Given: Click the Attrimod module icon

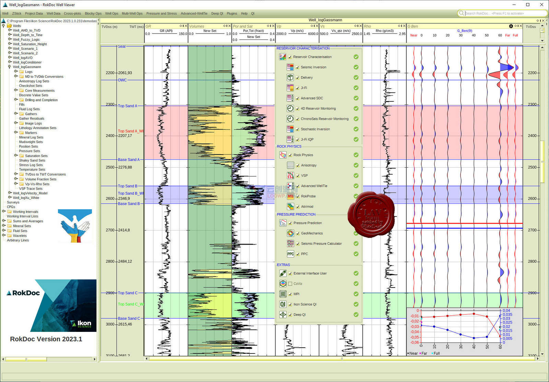Looking at the screenshot, I should 291,206.
